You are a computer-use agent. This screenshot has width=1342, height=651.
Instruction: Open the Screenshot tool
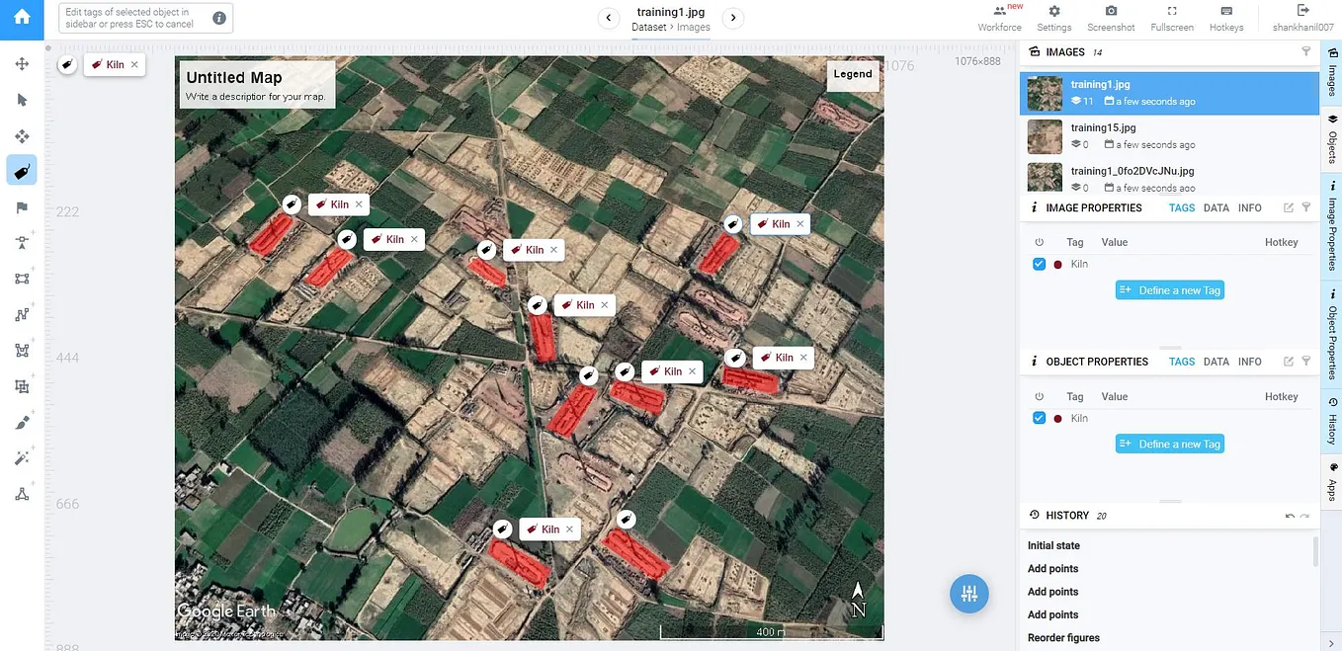1111,18
